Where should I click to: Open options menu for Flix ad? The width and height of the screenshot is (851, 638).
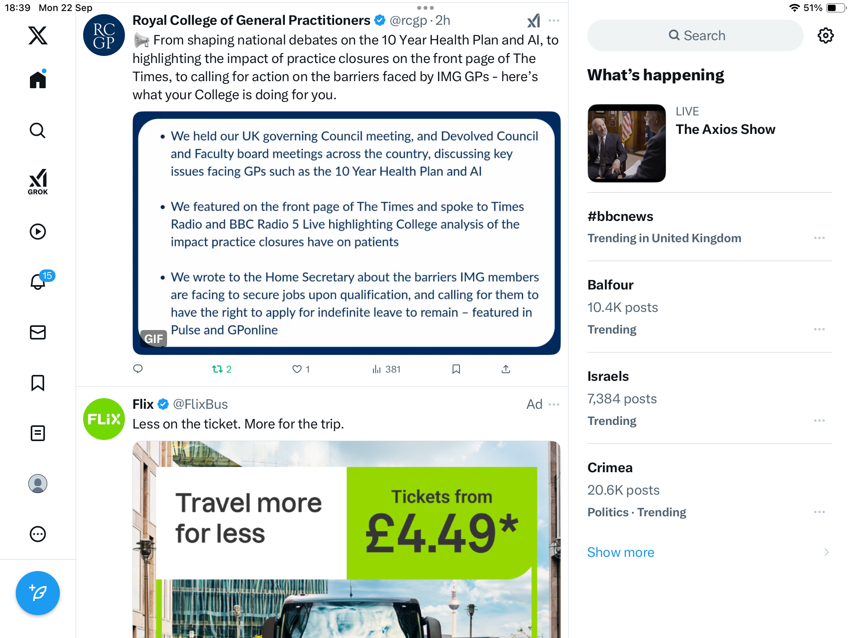pos(554,404)
